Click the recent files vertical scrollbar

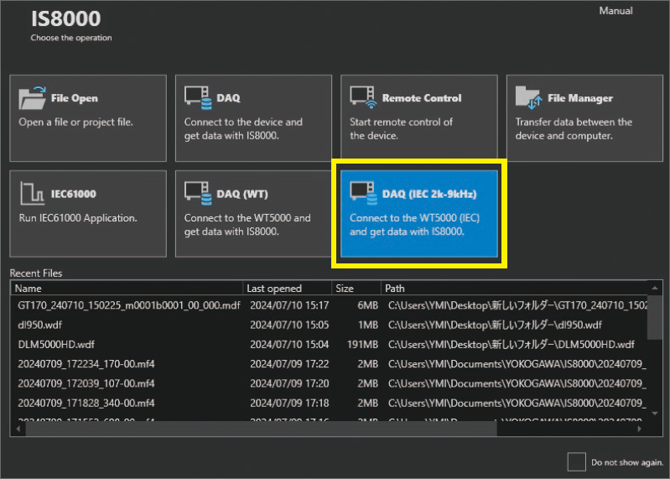(656, 352)
